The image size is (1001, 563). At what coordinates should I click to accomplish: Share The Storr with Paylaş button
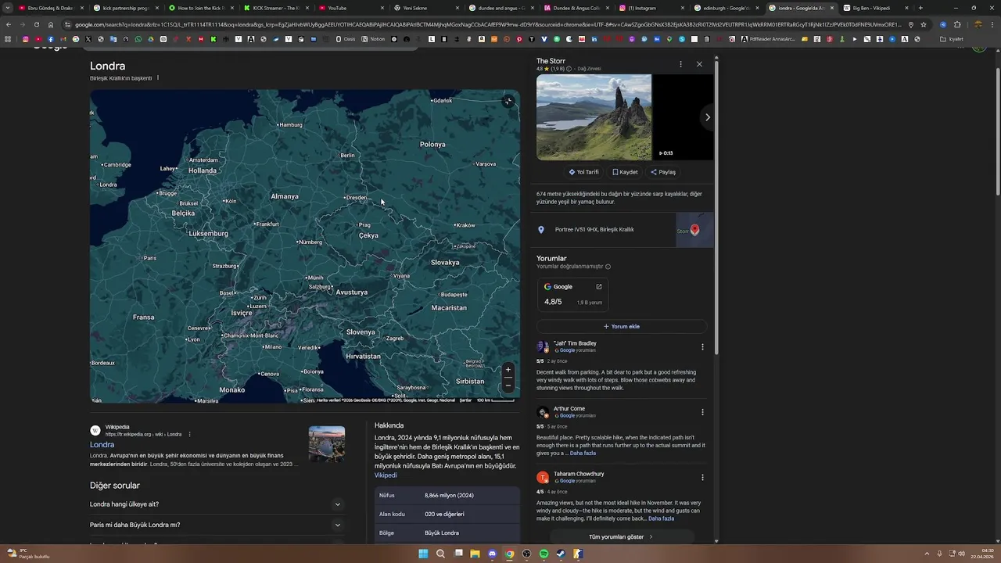[663, 172]
